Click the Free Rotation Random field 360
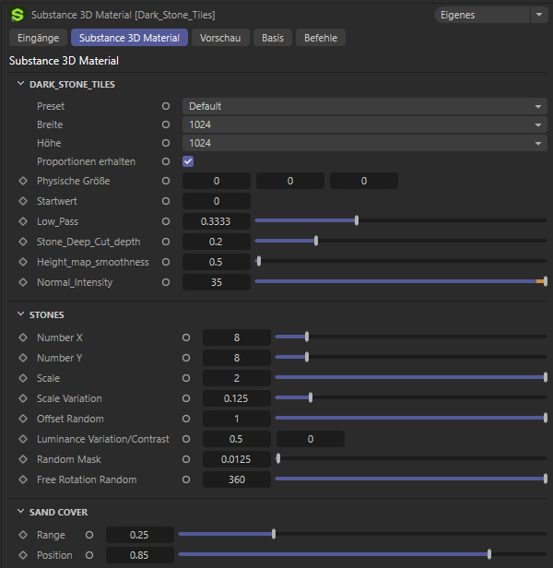This screenshot has width=553, height=568. click(237, 479)
